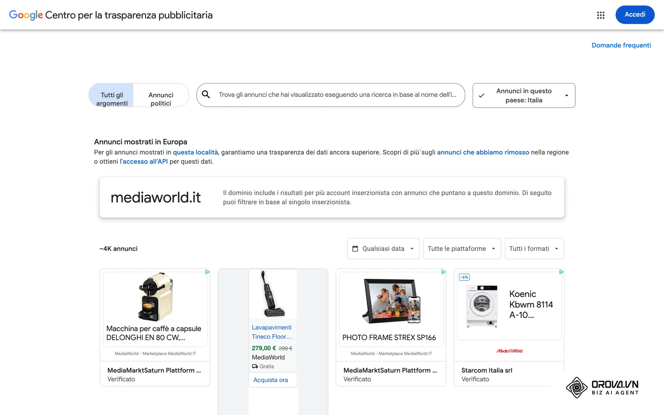Screen dimensions: 664x415
Task: Select the Tutti gli argomenti toggle
Action: (111, 95)
